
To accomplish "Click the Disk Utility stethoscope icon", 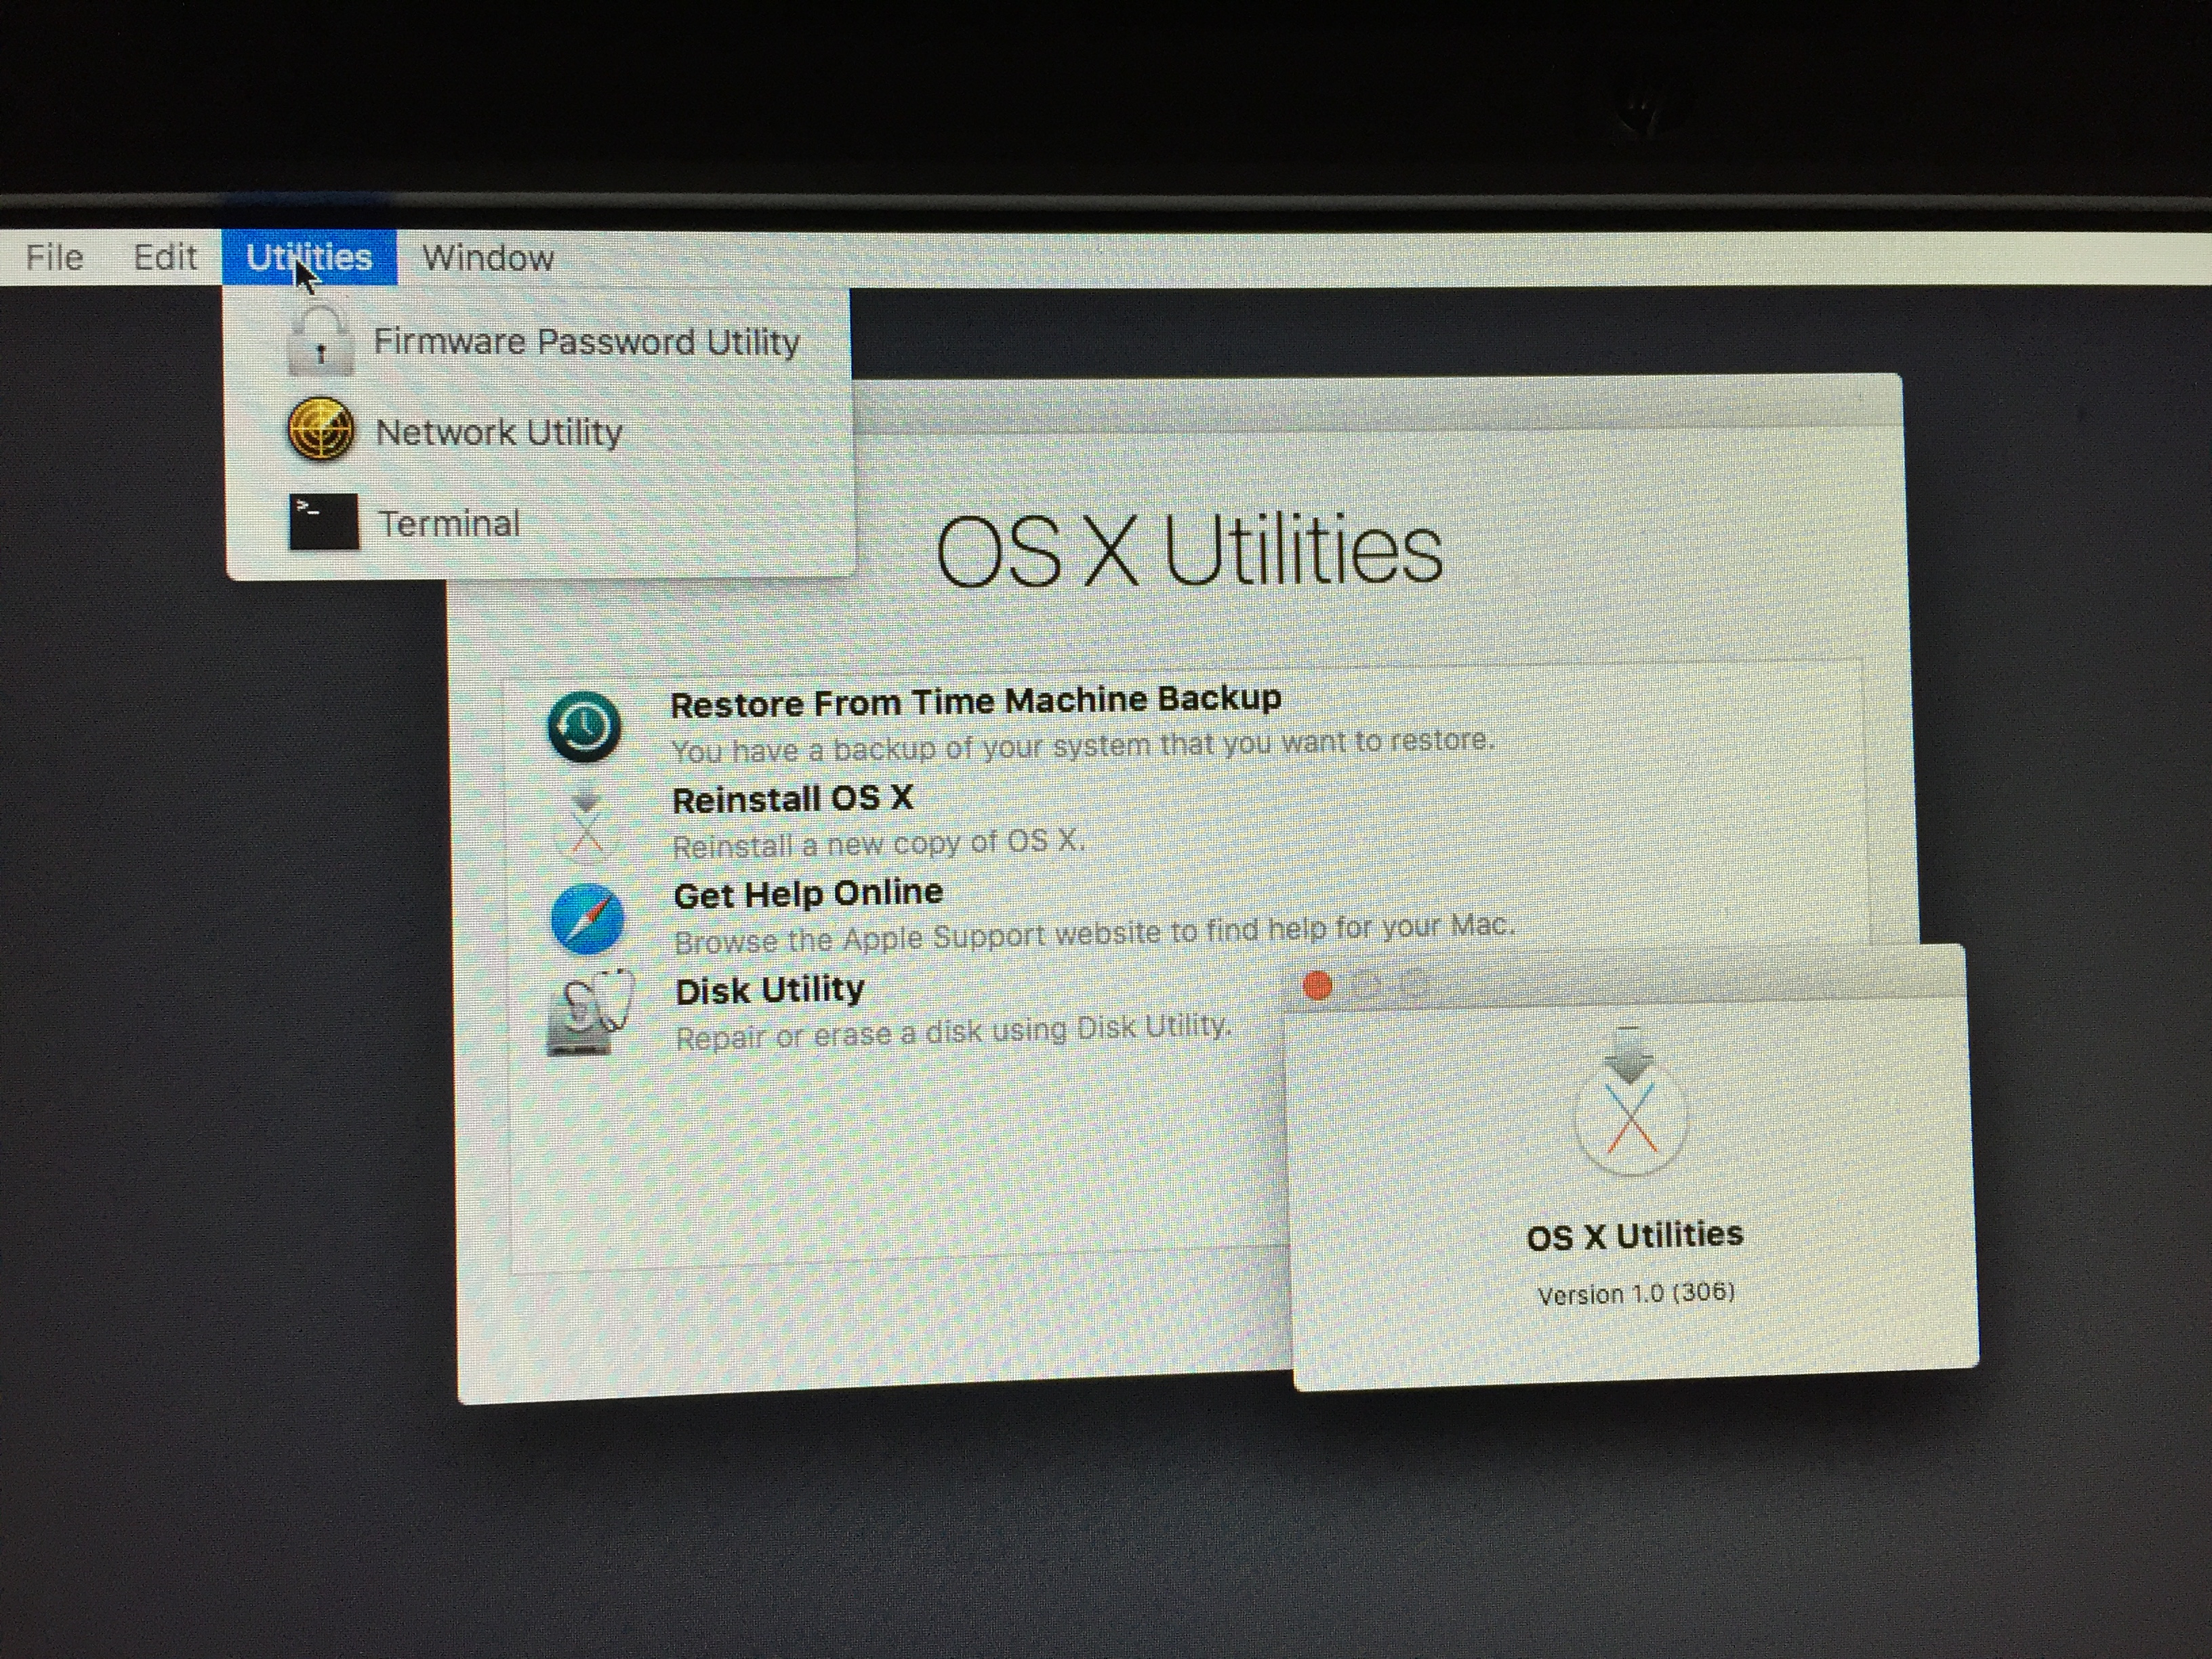I will [x=590, y=1013].
